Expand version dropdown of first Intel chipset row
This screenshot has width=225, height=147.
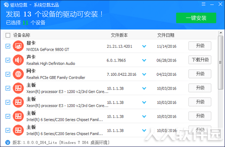[x=144, y=116]
